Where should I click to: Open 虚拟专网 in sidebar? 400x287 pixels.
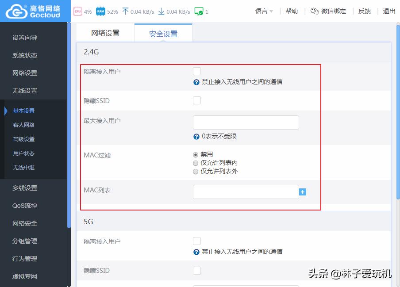pyautogui.click(x=25, y=276)
